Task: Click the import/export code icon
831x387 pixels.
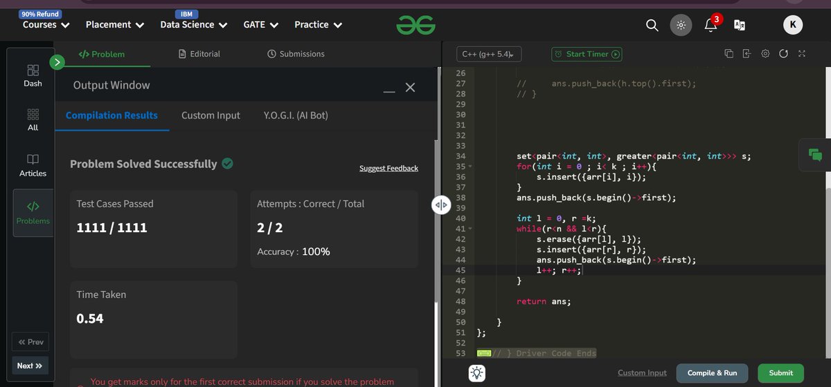Action: point(747,54)
